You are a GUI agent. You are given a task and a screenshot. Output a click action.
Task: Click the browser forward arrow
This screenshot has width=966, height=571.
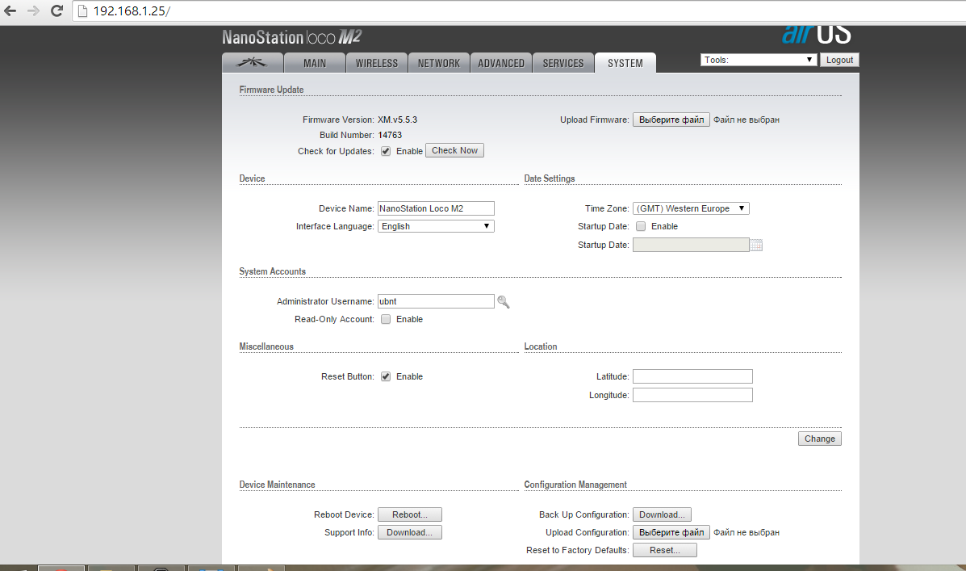33,11
